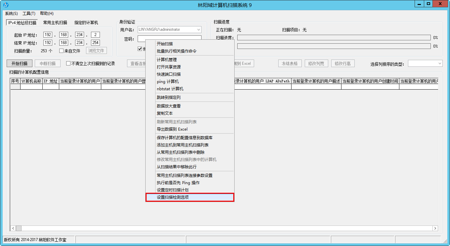Choose 批量执行相关操作命令 in context menu
Viewport: 450px width, 246px height.
[190, 51]
